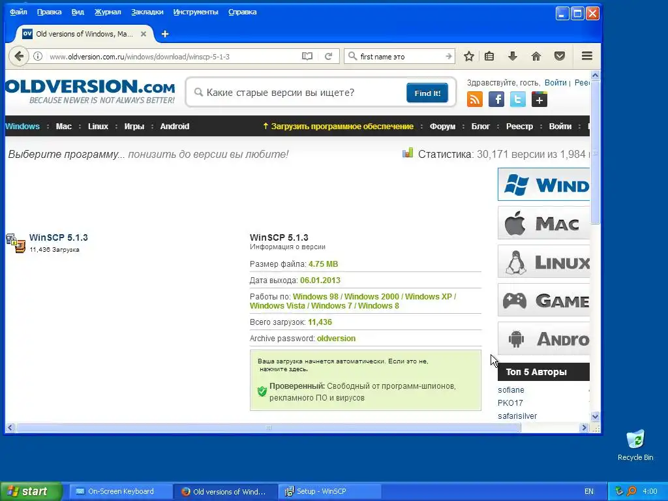Click the Войти link near greeting
This screenshot has height=501, width=668.
[x=556, y=83]
